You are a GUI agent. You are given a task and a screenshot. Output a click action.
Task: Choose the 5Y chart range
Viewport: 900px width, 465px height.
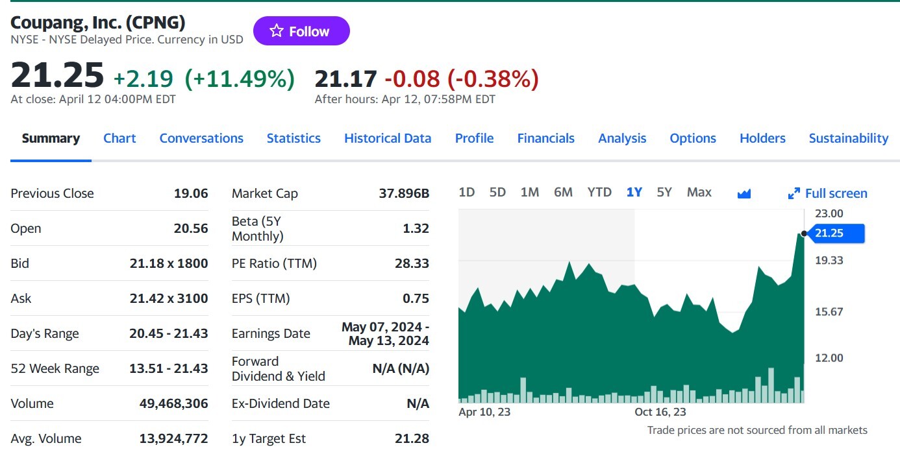coord(664,192)
